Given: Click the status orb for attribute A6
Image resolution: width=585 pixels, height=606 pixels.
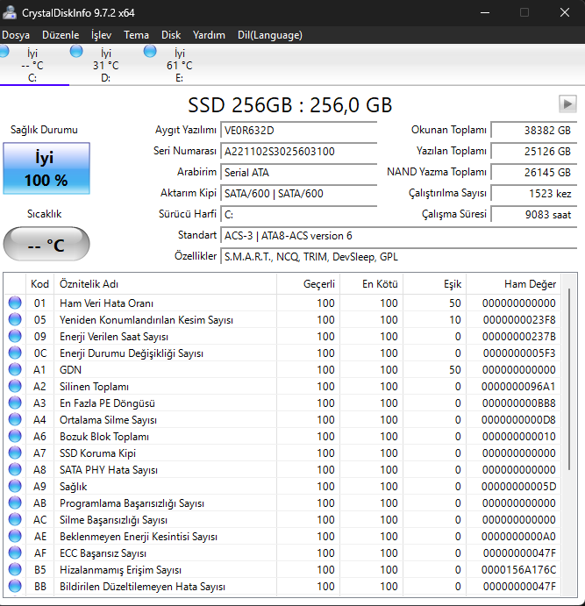Looking at the screenshot, I should point(15,436).
